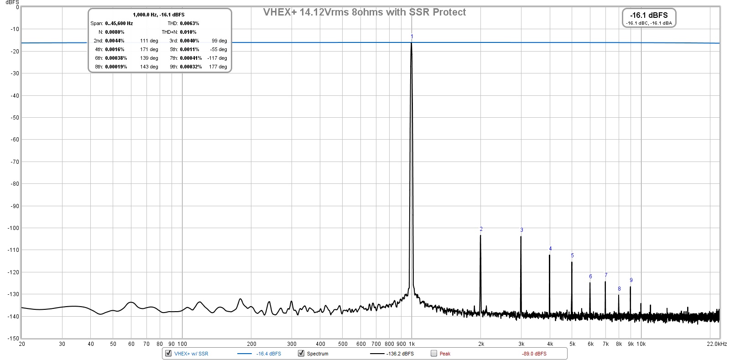
Task: Select the VHEX+ w/ SSR legend label
Action: tap(191, 354)
